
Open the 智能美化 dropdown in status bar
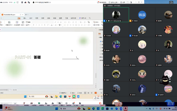click(x=63, y=93)
